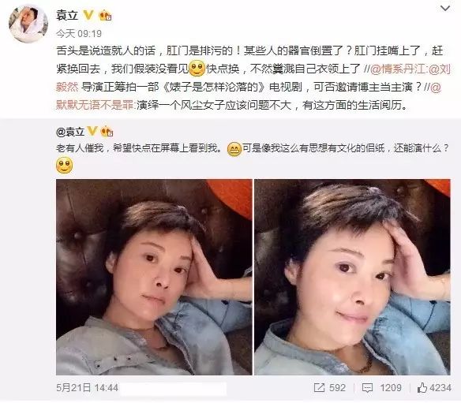Click the smiley emoji in the top post text
Screen dimensions: 461x403
click(197, 68)
